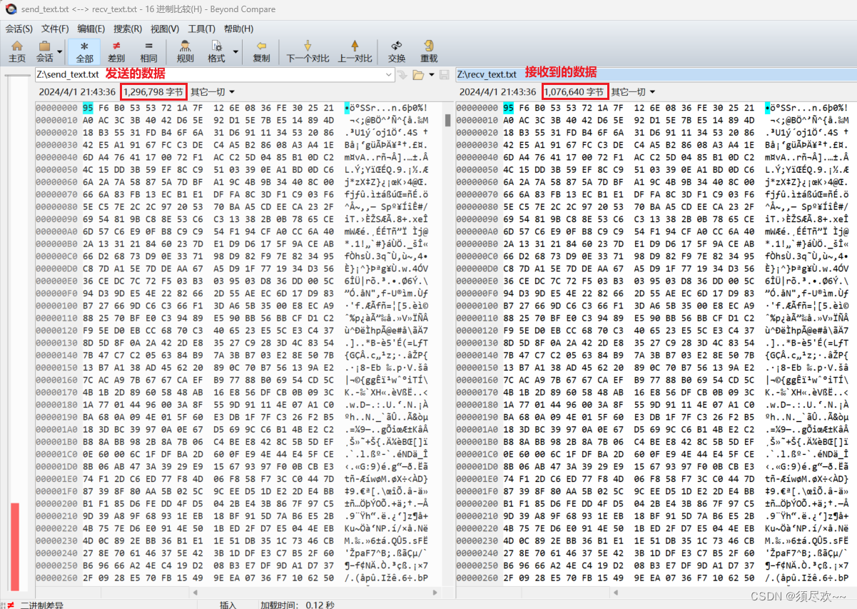Copy (复制) the selection to the other side

pos(262,51)
